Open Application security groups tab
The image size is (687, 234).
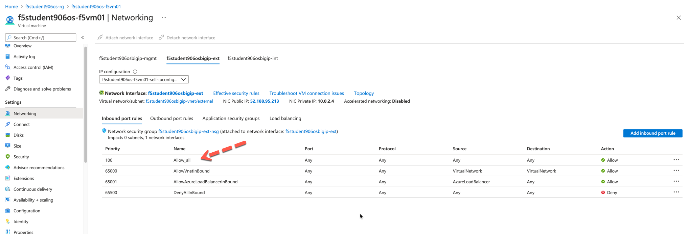click(231, 119)
